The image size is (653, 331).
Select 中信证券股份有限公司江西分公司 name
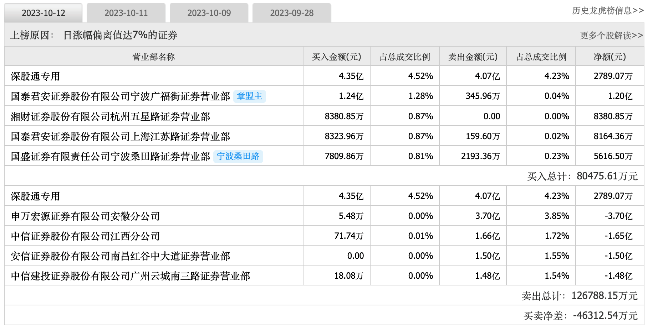point(86,236)
